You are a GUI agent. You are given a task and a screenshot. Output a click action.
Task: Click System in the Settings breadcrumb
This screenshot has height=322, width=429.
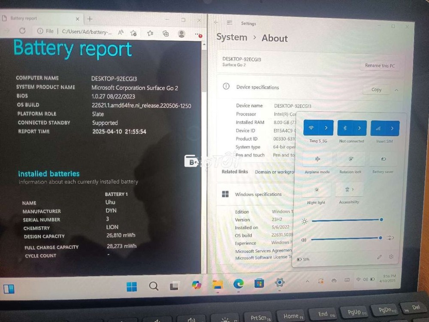pos(232,37)
